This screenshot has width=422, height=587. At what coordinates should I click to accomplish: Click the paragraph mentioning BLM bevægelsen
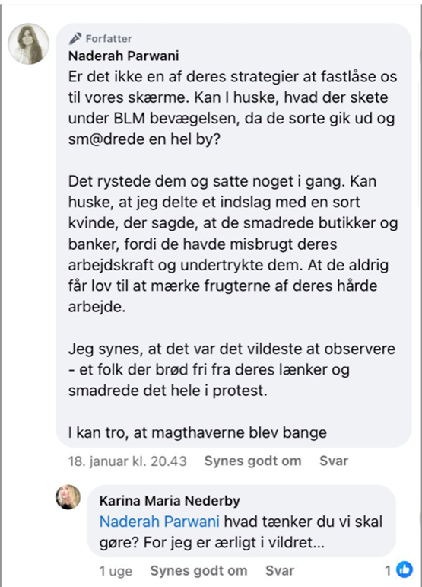click(x=233, y=108)
